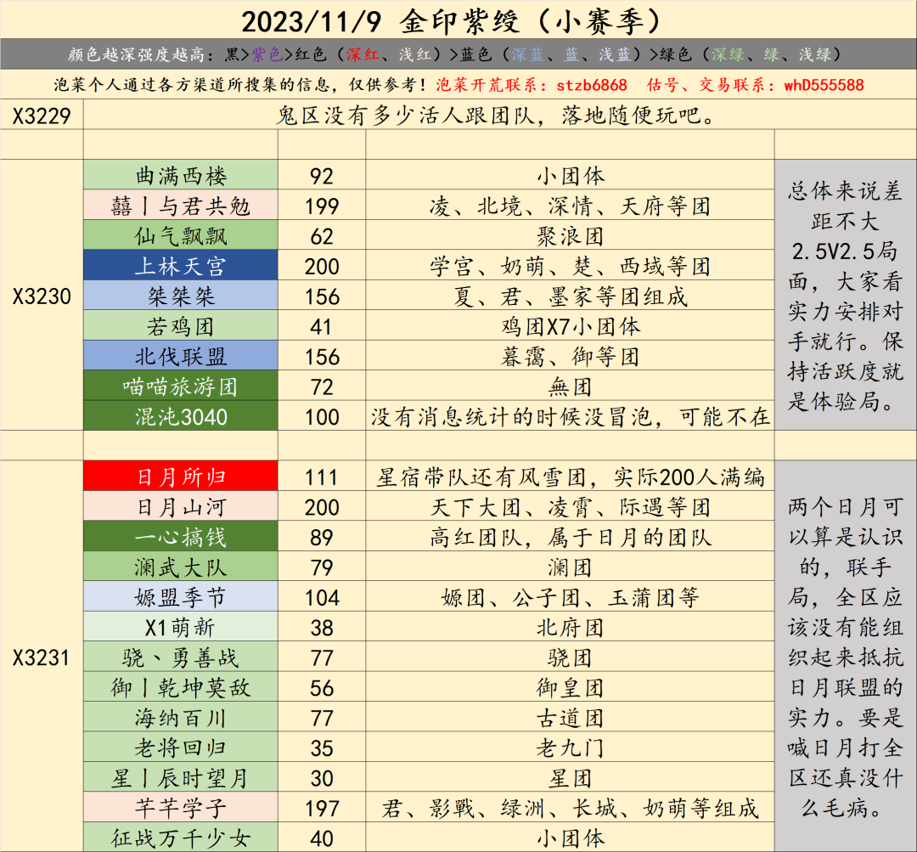
Task: Select the 星丨辰时望月 alliance cell
Action: [x=181, y=778]
